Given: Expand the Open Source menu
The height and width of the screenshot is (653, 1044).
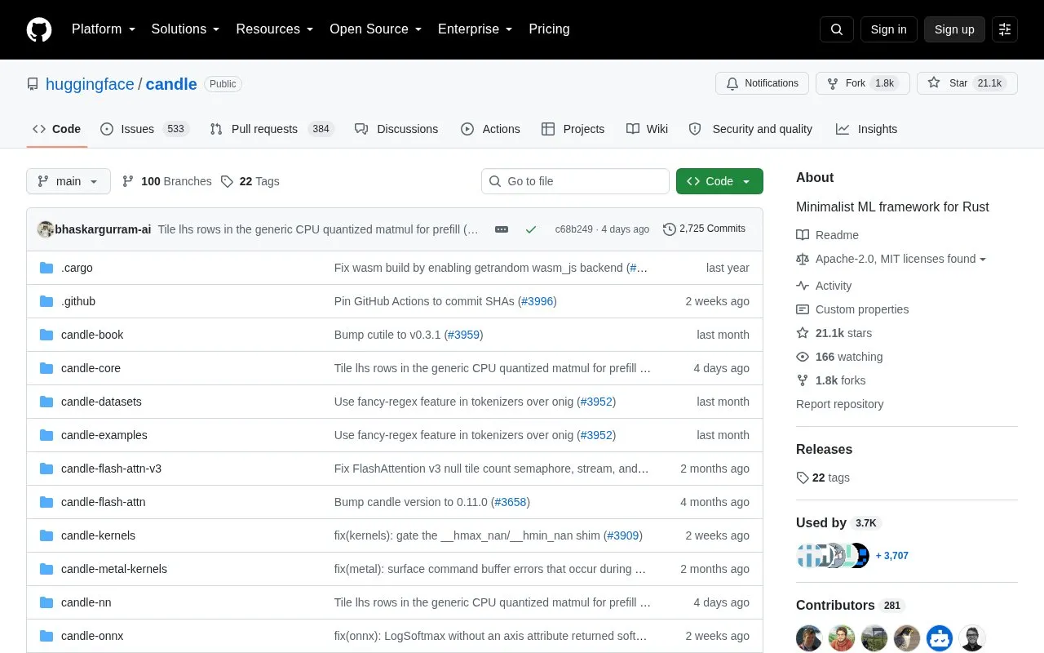Looking at the screenshot, I should (376, 29).
